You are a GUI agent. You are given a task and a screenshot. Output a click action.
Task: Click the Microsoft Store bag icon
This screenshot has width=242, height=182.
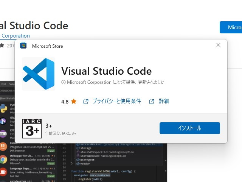23,45
